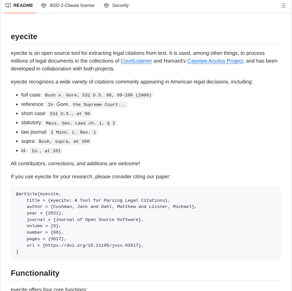Click the Bush v. Gore full case example
This screenshot has height=291, width=292.
tap(98, 95)
